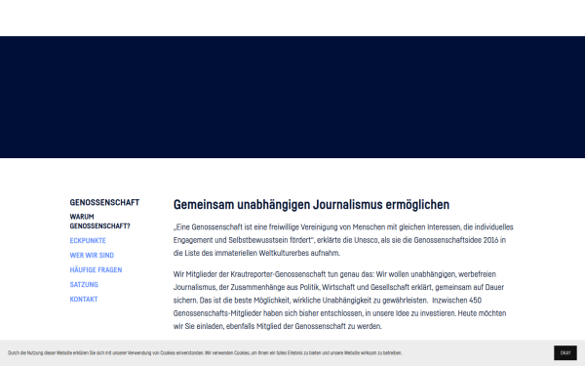585x366 pixels.
Task: Click paragraph starting Wir Mitglieder der Krautreporter-Genossenschaft
Action: 339,301
